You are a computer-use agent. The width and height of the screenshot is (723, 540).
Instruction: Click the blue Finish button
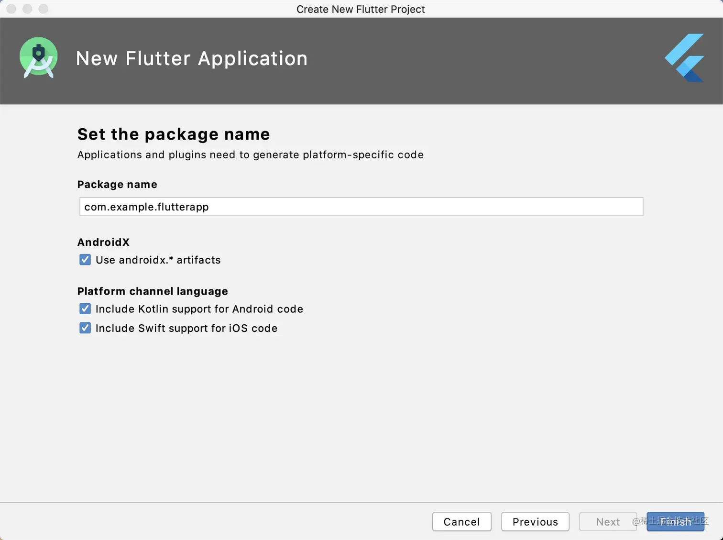click(x=675, y=522)
